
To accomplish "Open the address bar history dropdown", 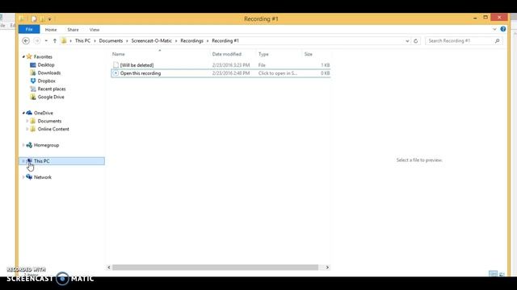I will pos(407,41).
